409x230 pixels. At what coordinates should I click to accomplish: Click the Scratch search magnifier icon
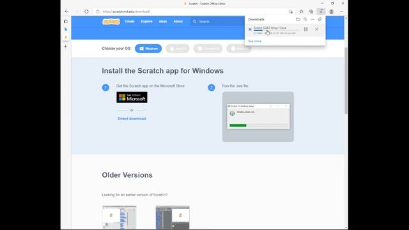pos(194,21)
